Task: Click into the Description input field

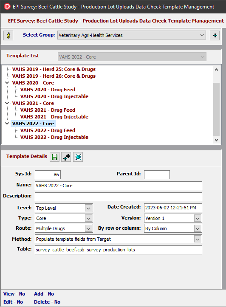Action: pyautogui.click(x=119, y=197)
